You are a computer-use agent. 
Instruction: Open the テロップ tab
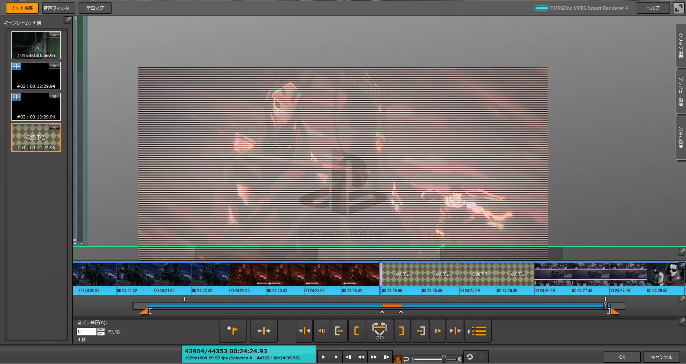coord(95,8)
